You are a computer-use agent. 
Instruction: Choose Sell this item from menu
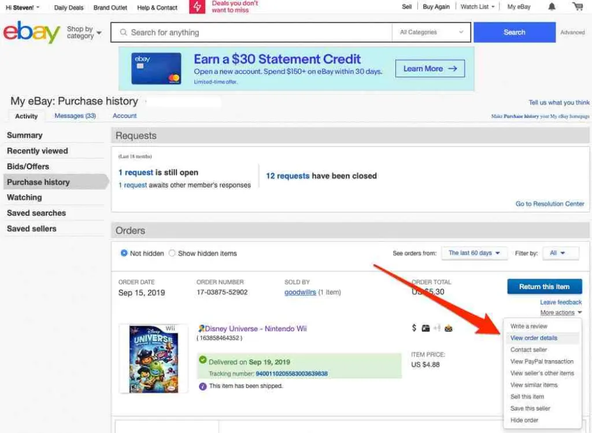[x=527, y=397]
